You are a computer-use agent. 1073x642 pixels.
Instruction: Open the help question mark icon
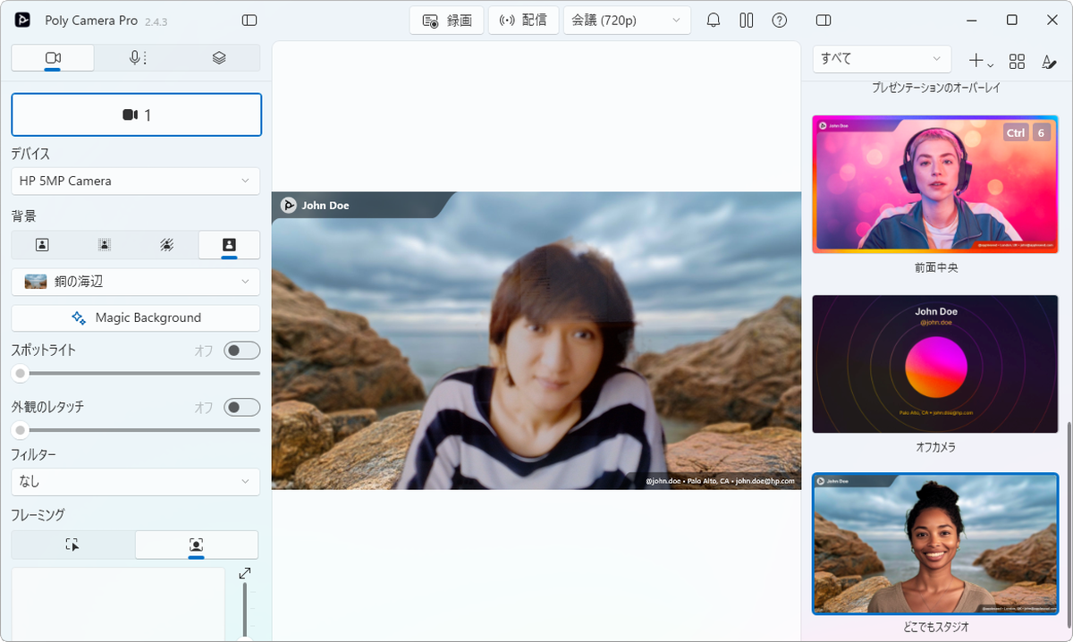click(x=780, y=21)
